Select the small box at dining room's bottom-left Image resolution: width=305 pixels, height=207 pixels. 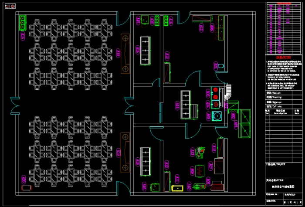(x=27, y=188)
